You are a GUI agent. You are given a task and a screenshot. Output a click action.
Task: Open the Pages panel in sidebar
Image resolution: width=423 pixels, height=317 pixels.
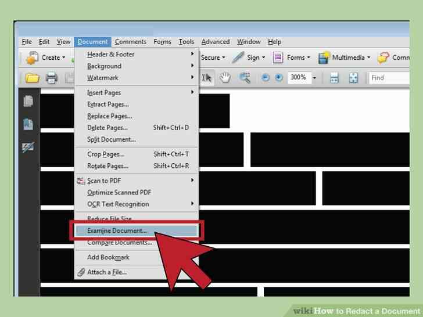[28, 101]
